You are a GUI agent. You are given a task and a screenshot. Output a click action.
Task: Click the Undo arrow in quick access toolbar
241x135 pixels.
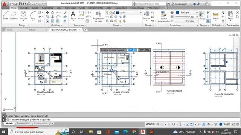tap(33, 4)
